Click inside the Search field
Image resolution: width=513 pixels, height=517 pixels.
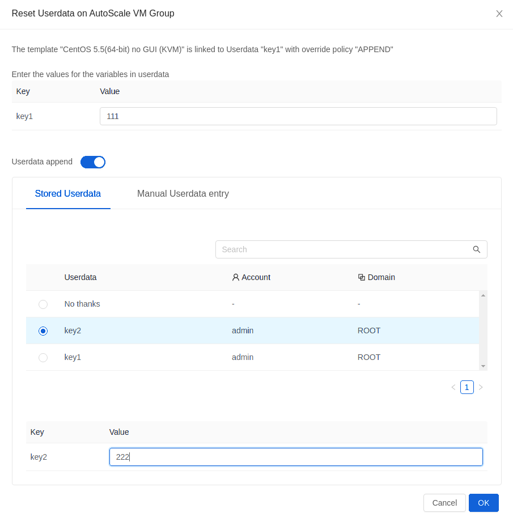(340, 249)
